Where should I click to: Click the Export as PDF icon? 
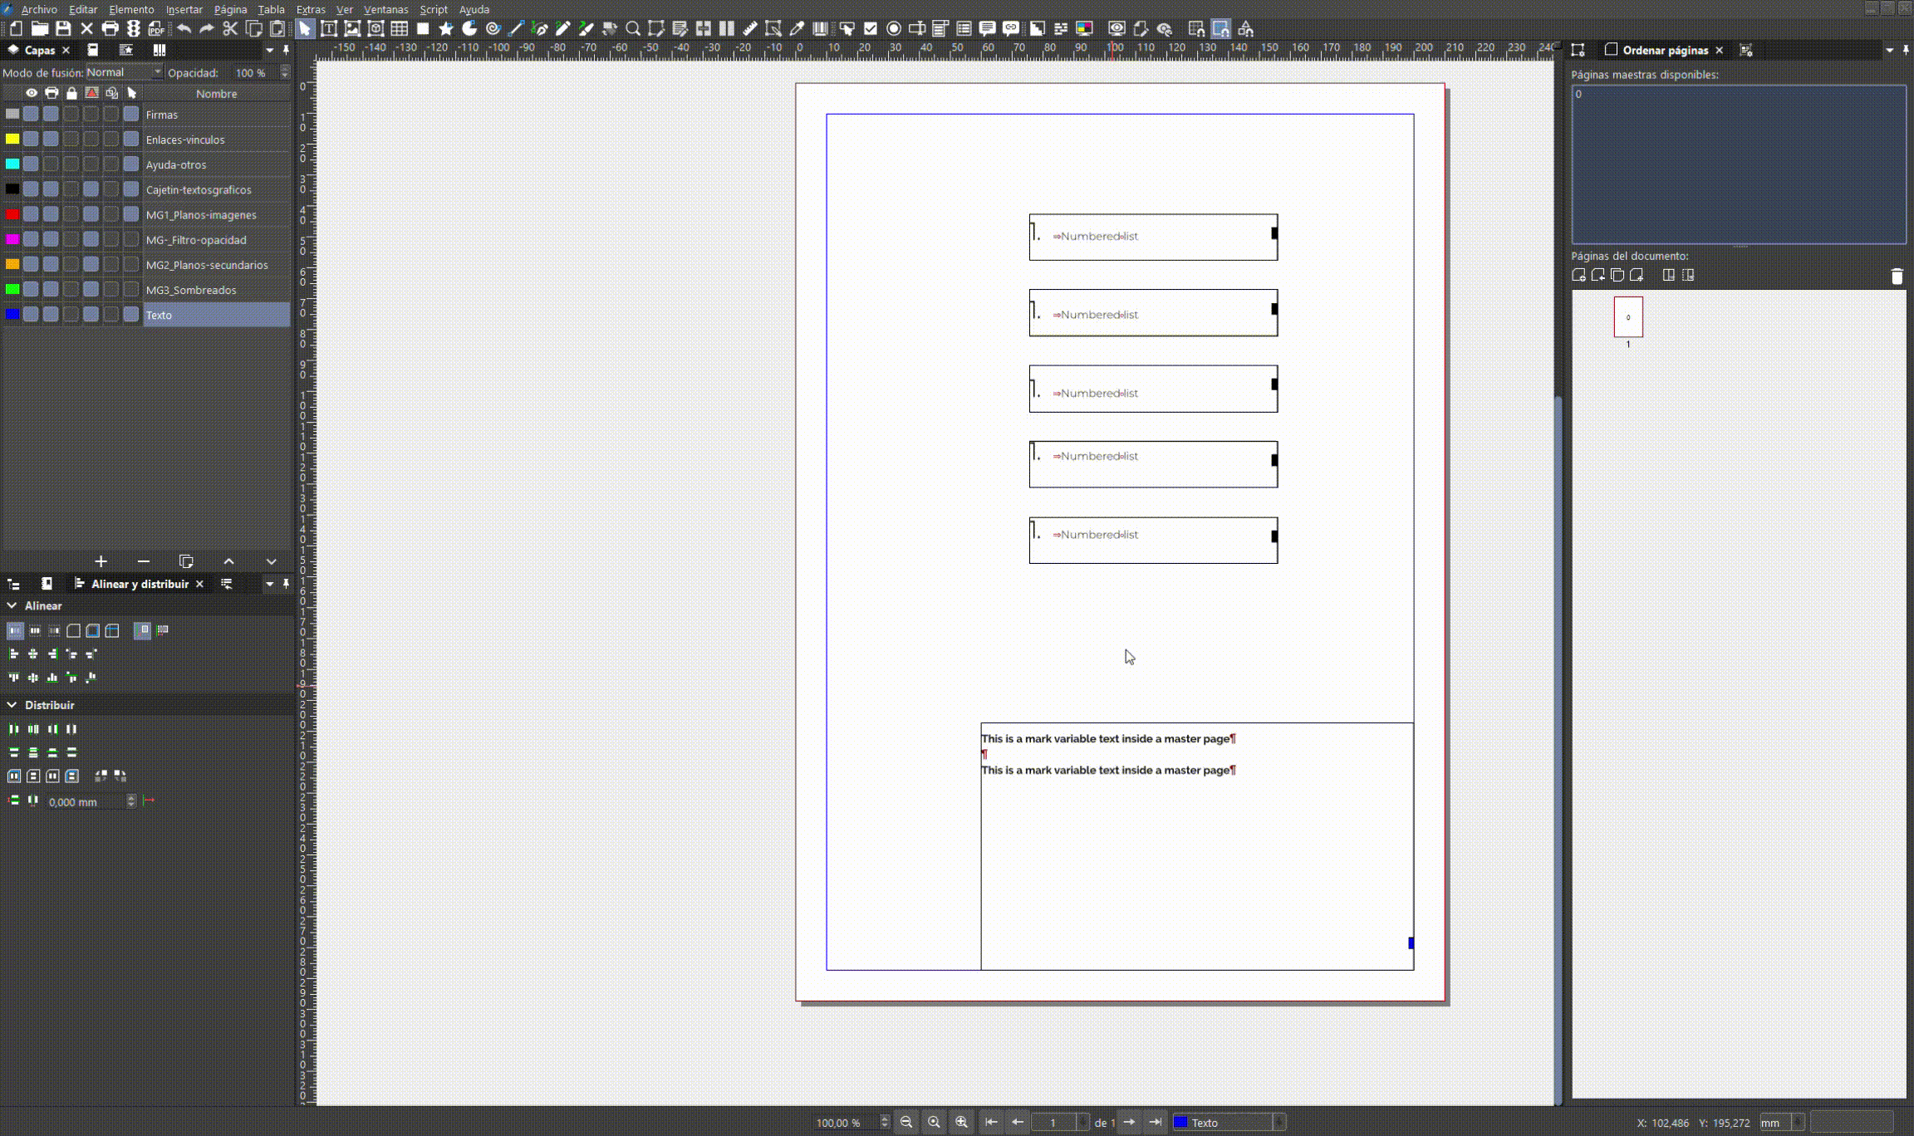156,29
